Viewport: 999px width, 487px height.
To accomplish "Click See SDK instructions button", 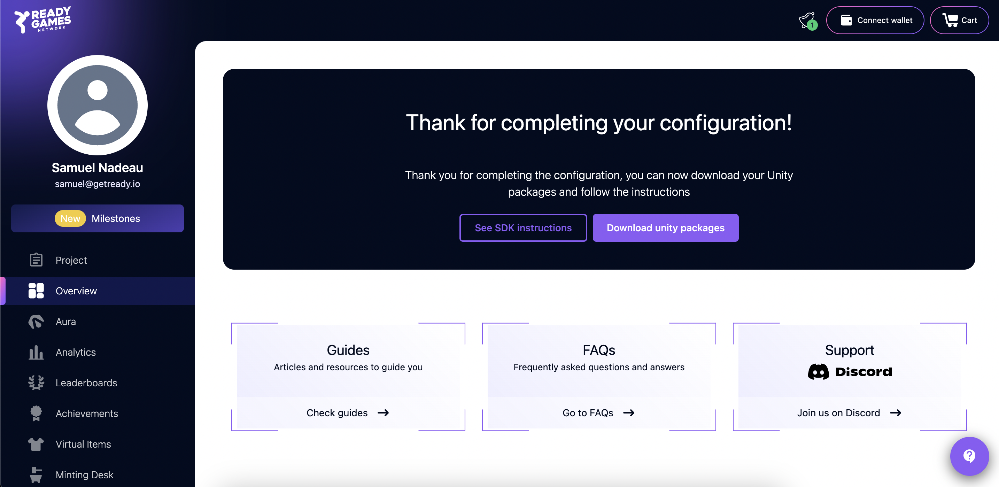I will pos(523,228).
